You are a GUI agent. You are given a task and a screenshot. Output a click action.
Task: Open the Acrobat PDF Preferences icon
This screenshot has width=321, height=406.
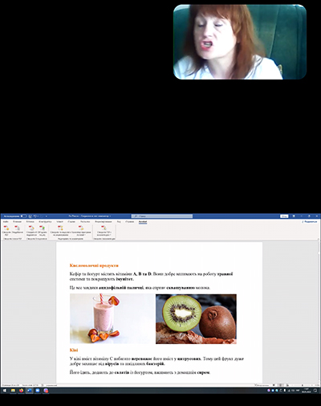[x=17, y=230]
